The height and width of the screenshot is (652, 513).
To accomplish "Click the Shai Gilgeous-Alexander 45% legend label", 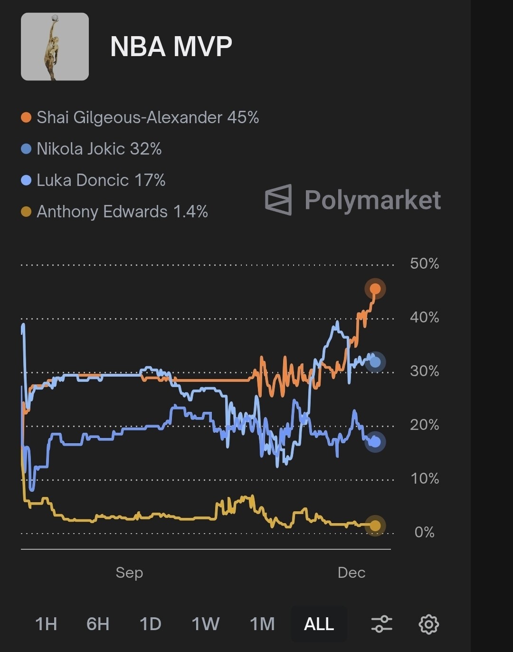I will [x=148, y=117].
